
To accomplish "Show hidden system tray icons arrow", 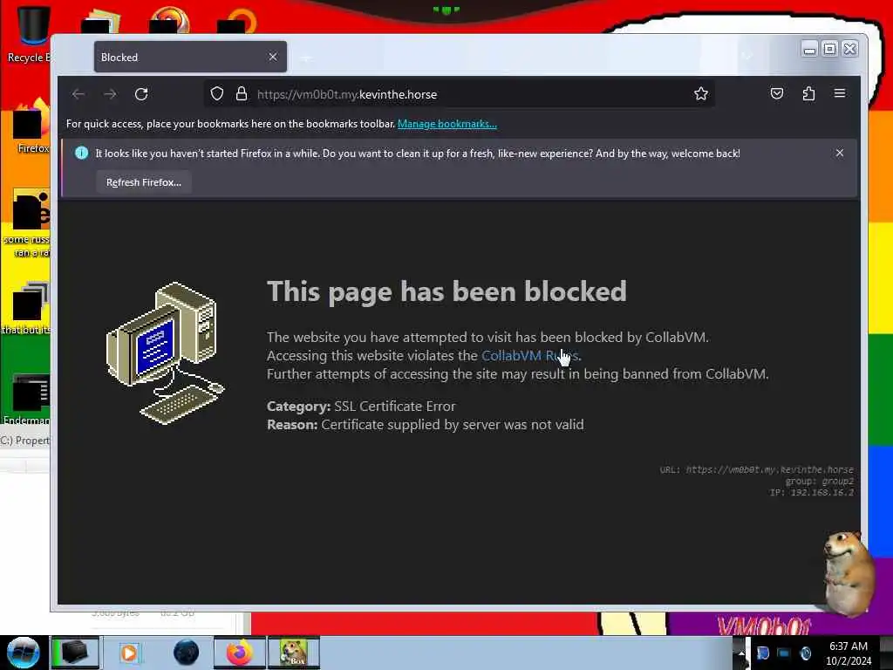I will (740, 653).
